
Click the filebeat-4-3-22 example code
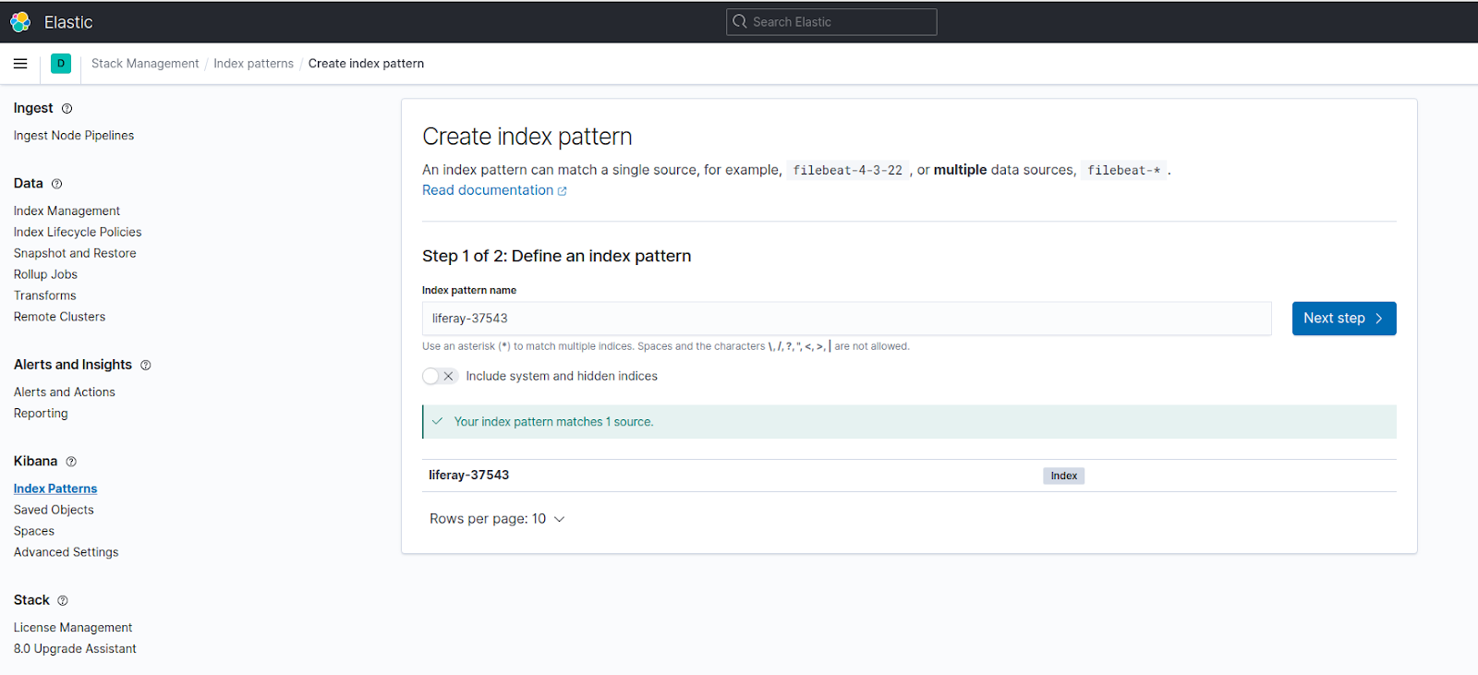(x=848, y=171)
